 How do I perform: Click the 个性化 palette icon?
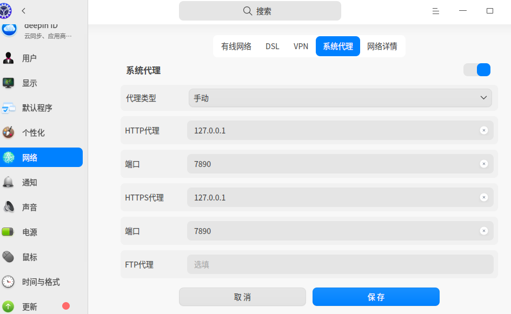[x=8, y=132]
